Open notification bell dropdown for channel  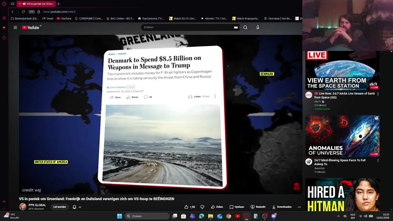click(77, 207)
